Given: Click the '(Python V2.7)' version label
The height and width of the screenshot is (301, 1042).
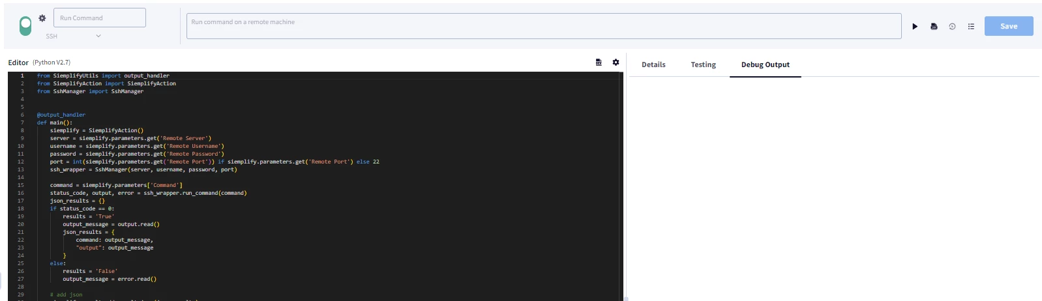Looking at the screenshot, I should (x=52, y=63).
